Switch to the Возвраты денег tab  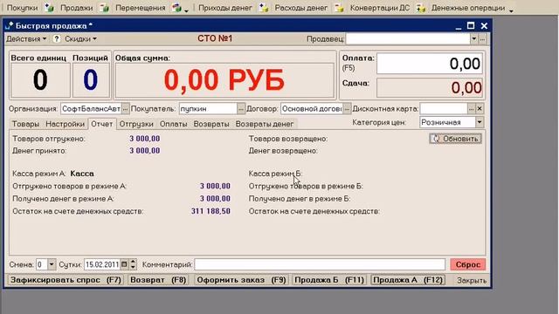coord(265,124)
